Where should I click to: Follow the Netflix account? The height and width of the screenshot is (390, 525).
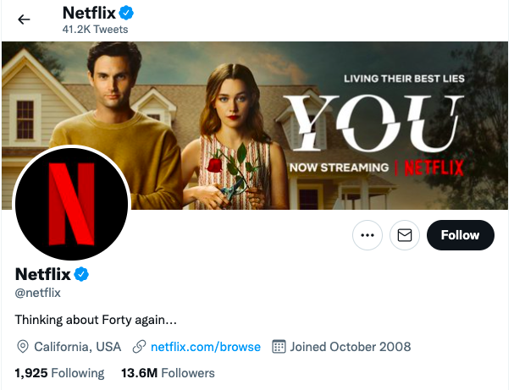point(460,235)
